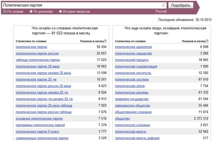Open 'политические идеологии' link
Image resolution: width=215 pixels, height=142 pixels.
133,47
